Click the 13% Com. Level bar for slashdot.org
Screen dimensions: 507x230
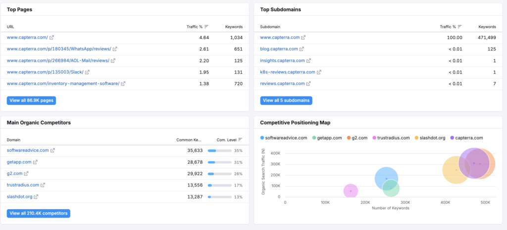[x=219, y=197]
